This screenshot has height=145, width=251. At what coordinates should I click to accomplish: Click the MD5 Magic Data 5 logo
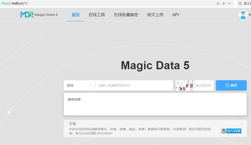coord(39,15)
